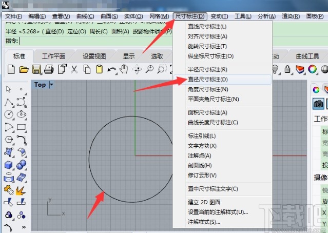328x233 pixels.
Task: Click 直径(D) command option
Action: [54, 32]
